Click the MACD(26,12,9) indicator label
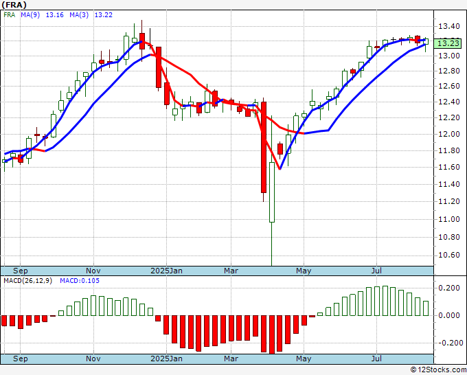Image resolution: width=467 pixels, height=375 pixels. point(27,281)
